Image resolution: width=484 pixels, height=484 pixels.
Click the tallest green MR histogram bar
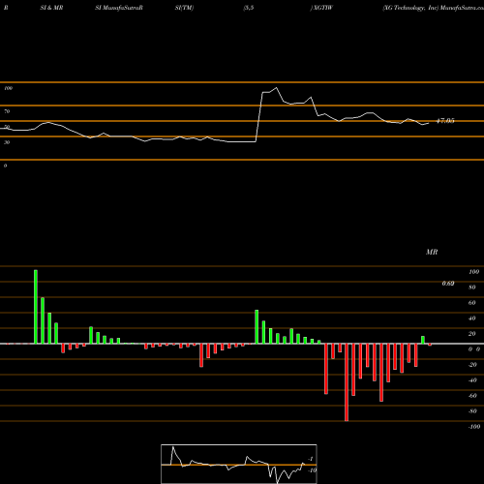click(36, 307)
